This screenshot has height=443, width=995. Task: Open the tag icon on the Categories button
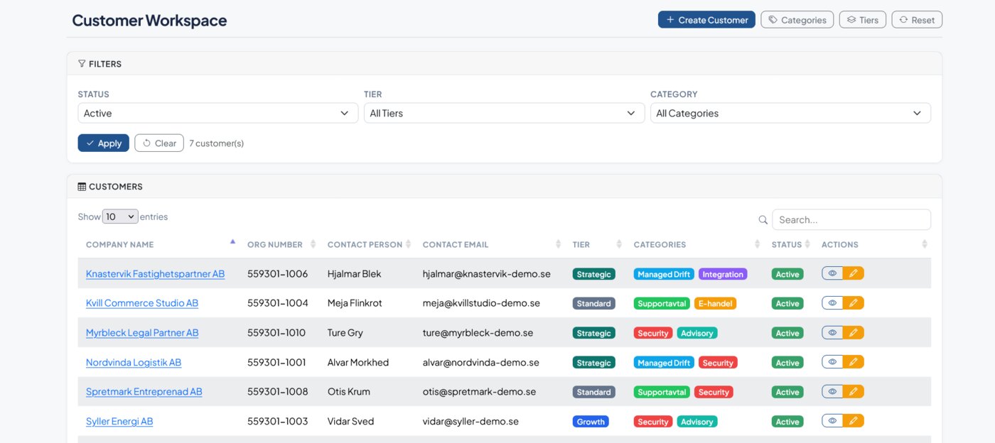[772, 19]
